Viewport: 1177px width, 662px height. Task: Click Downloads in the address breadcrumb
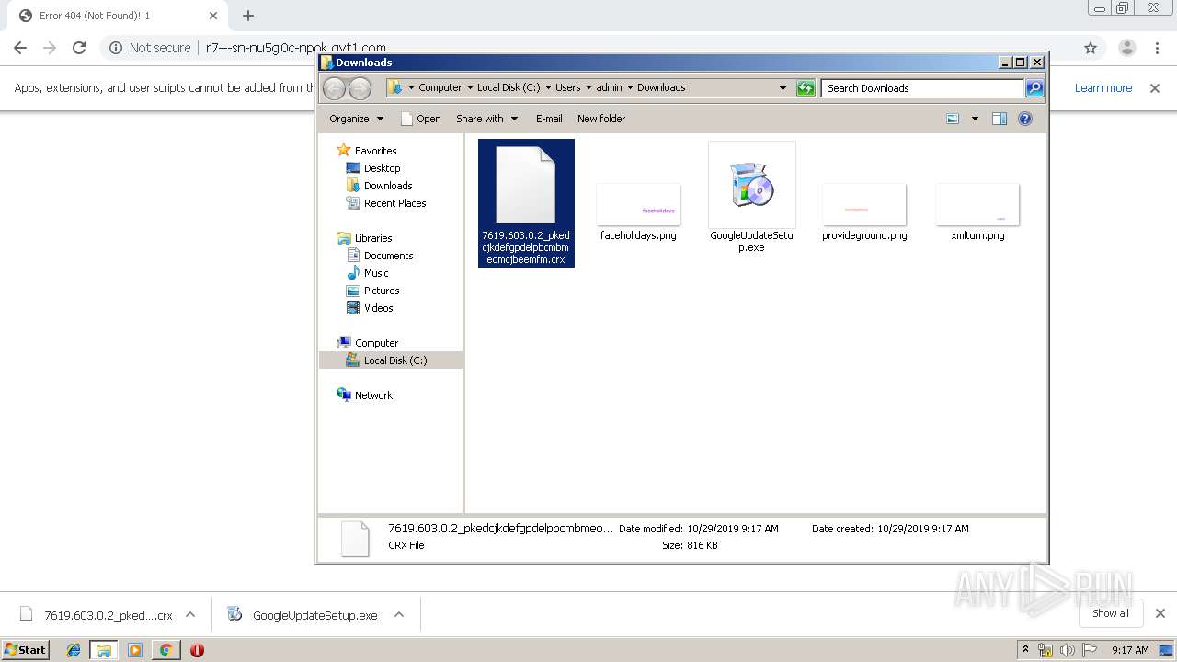(x=661, y=88)
